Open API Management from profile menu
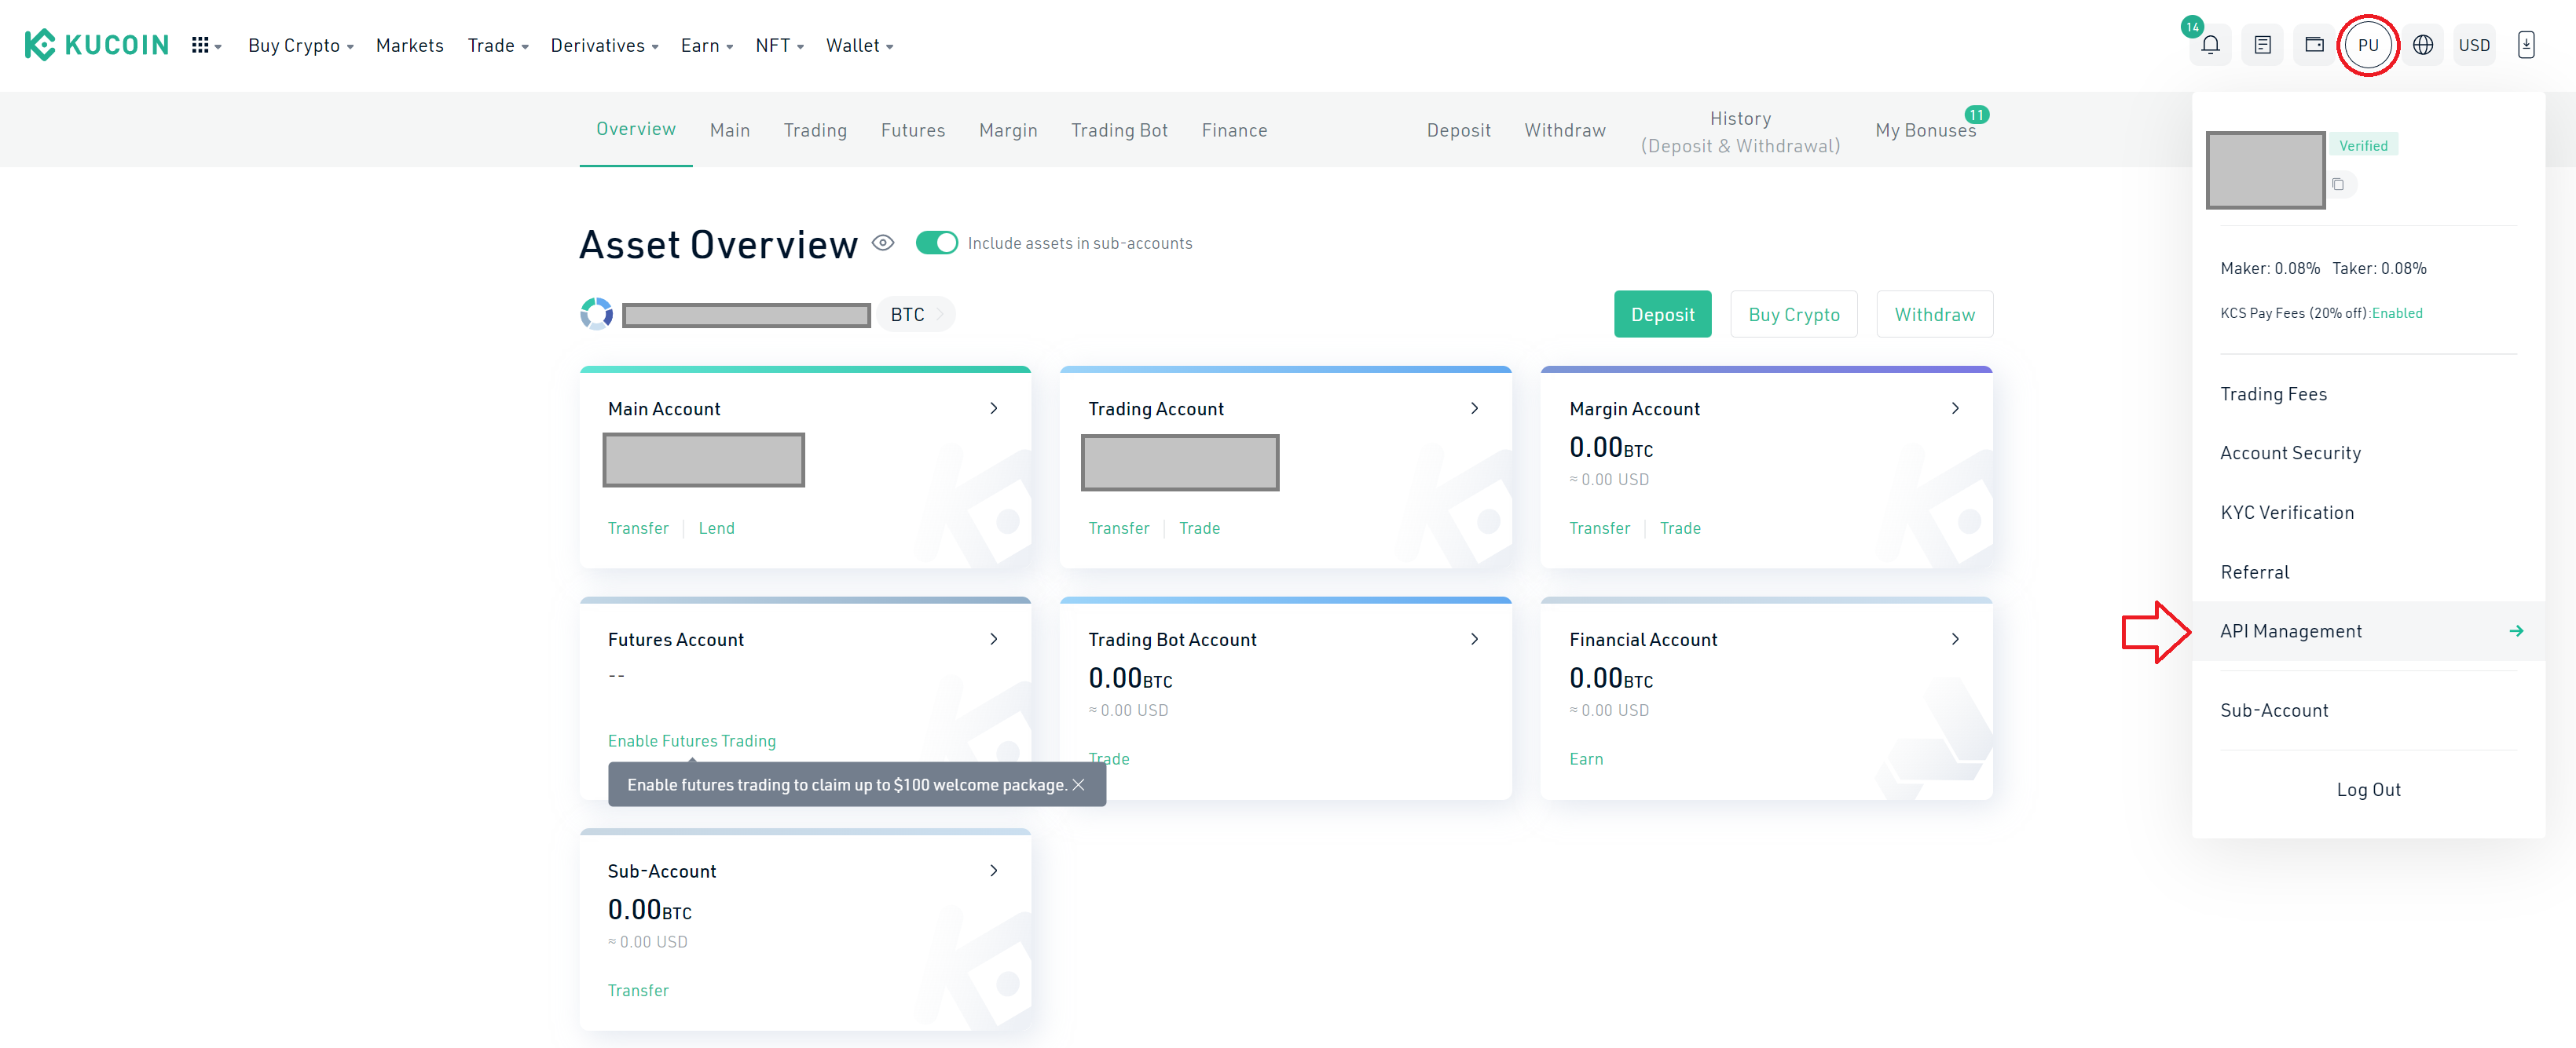 point(2368,630)
